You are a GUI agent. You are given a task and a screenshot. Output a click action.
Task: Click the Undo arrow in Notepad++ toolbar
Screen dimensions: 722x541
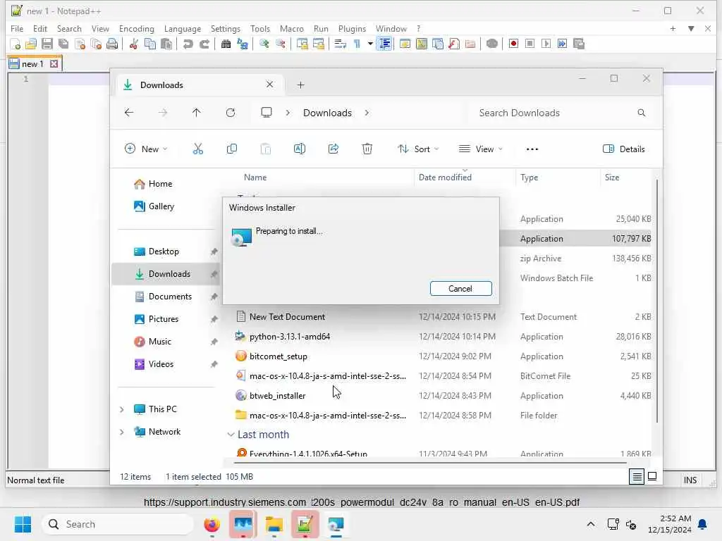[188, 44]
